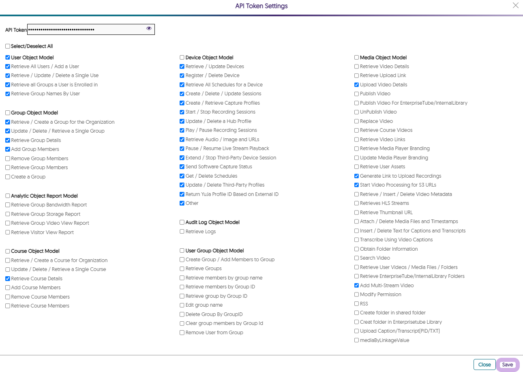Reveal the API token with eye icon
This screenshot has width=523, height=372.
coord(149,28)
